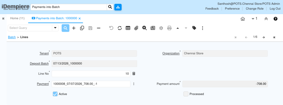The height and width of the screenshot is (105, 283).
Task: Click the Payment field label
Action: [43, 84]
